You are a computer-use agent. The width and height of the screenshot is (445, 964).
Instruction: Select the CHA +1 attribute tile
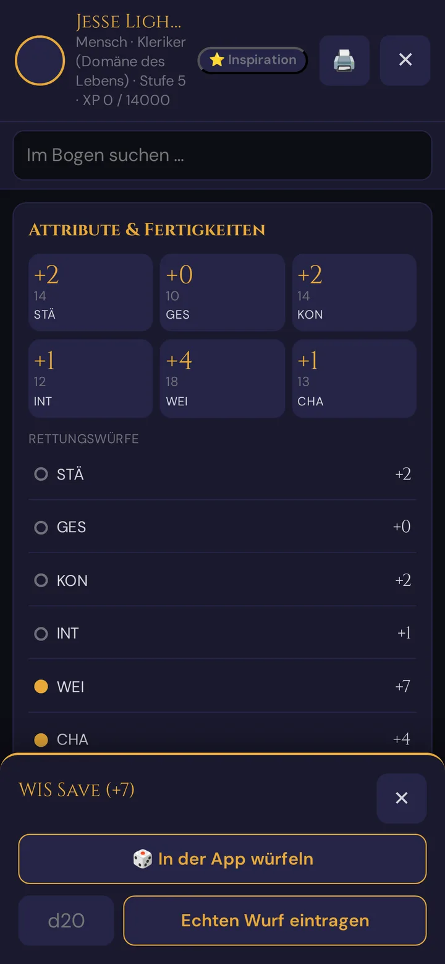(354, 379)
